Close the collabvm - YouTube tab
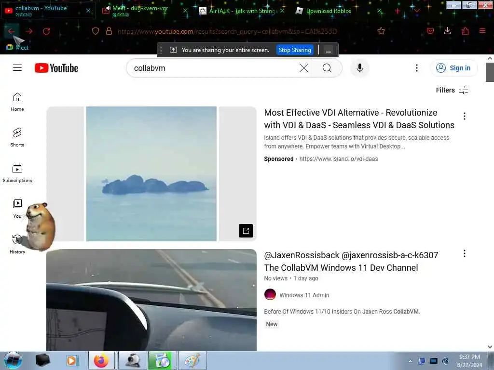494x370 pixels. [x=88, y=11]
